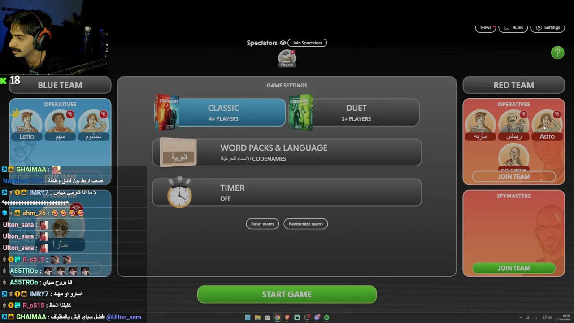Open the News panel
Screen dimensions: 574x323
click(486, 27)
